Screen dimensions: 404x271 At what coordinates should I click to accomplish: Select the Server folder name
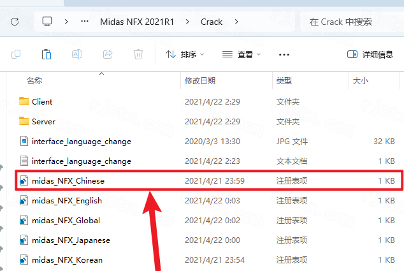click(x=43, y=122)
